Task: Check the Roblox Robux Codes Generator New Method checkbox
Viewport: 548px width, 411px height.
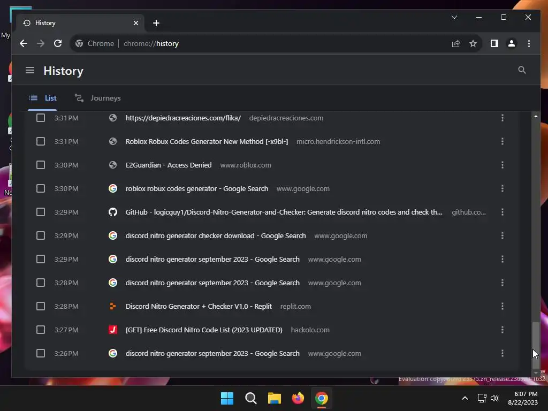Action: [41, 141]
